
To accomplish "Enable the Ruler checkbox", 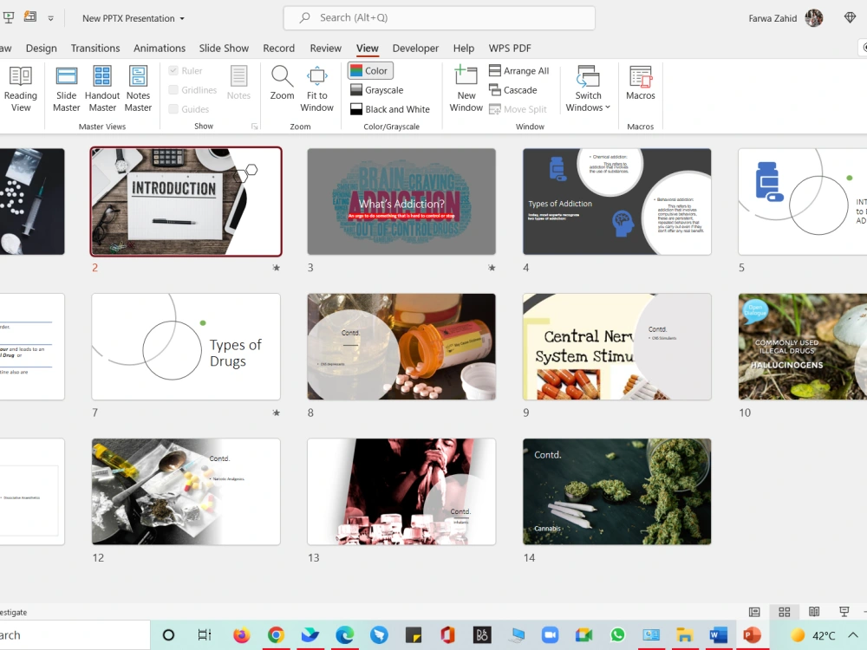I will pyautogui.click(x=174, y=70).
